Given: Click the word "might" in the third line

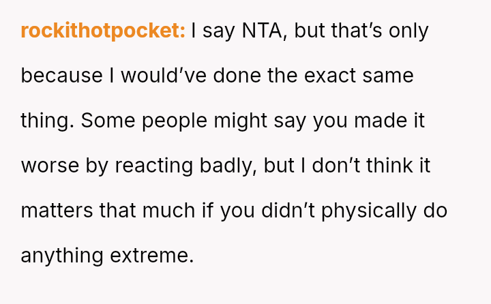Looking at the screenshot, I should (x=265, y=121).
